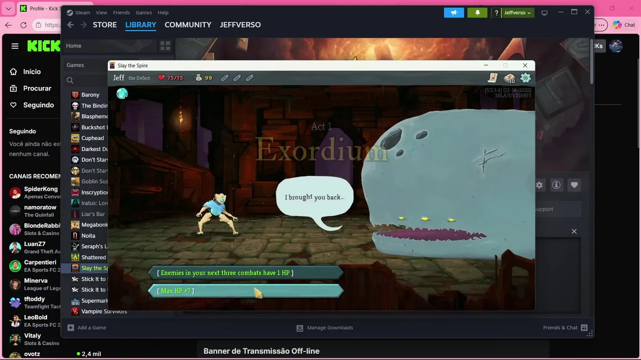Open the Kick hamburger menu

15,46
